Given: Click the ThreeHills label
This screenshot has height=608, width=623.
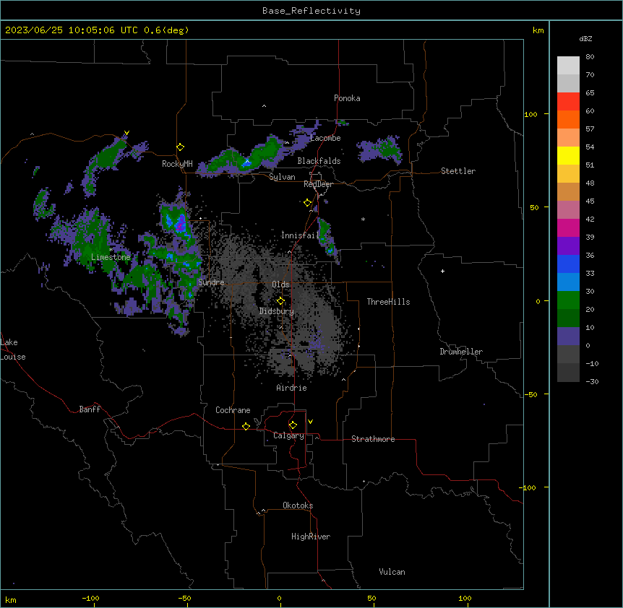Looking at the screenshot, I should pos(388,302).
